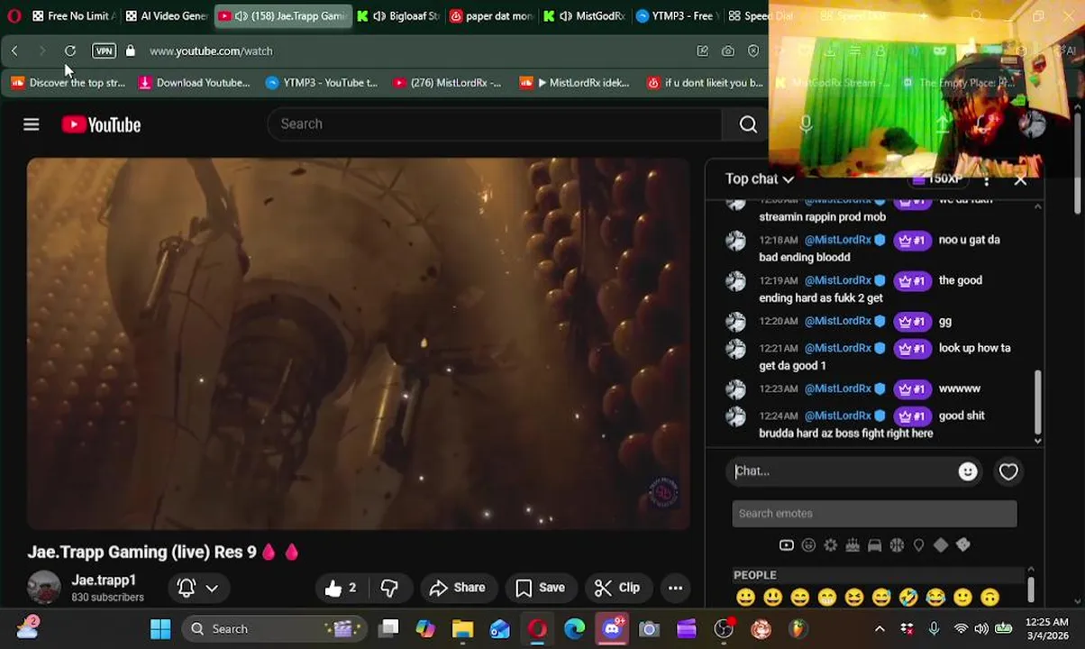This screenshot has height=649, width=1085.
Task: Send a heart reaction in chat
Action: click(x=1008, y=471)
